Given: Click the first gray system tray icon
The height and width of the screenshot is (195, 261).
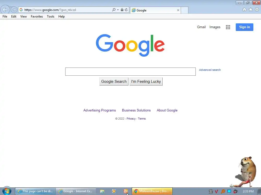Looking at the screenshot, I should click(x=211, y=191).
